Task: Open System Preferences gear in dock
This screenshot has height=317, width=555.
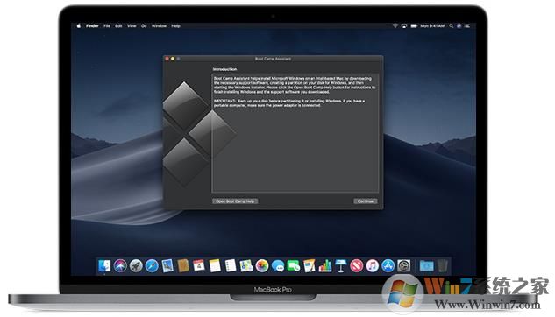Action: coord(403,265)
